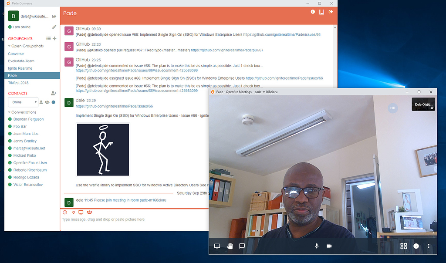Collapse the Open Groupchats section
This screenshot has width=446, height=263.
tap(10, 46)
